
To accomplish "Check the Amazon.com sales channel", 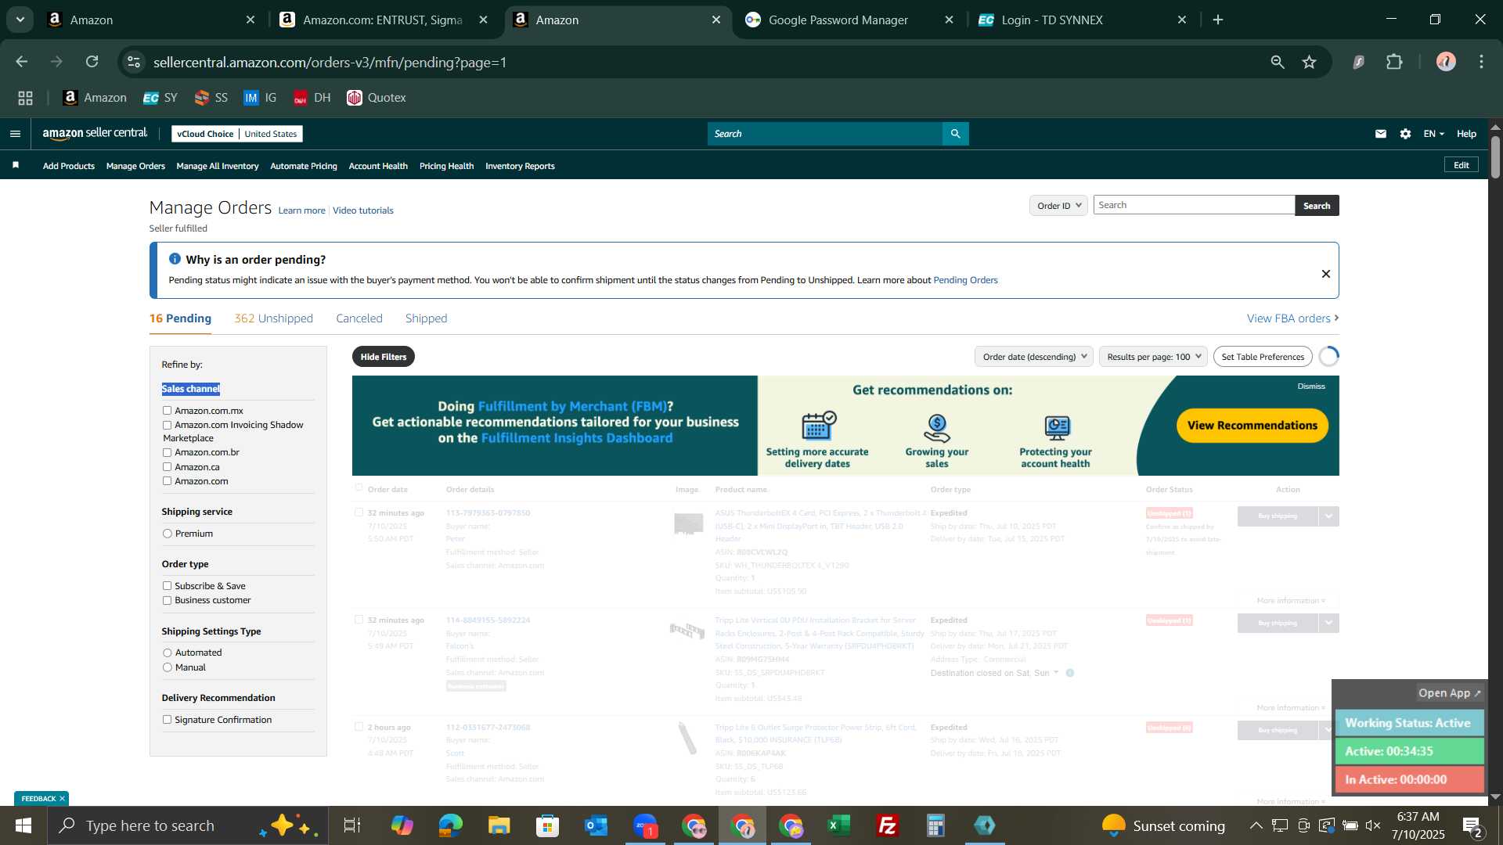I will [167, 481].
